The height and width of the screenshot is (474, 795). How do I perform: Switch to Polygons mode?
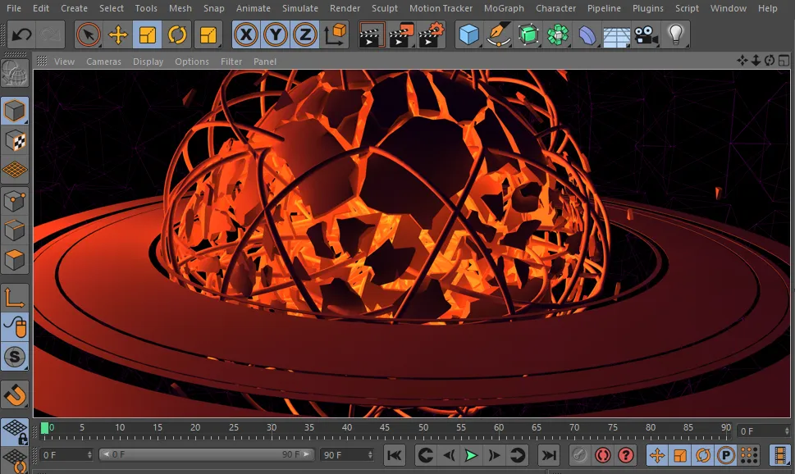point(15,260)
